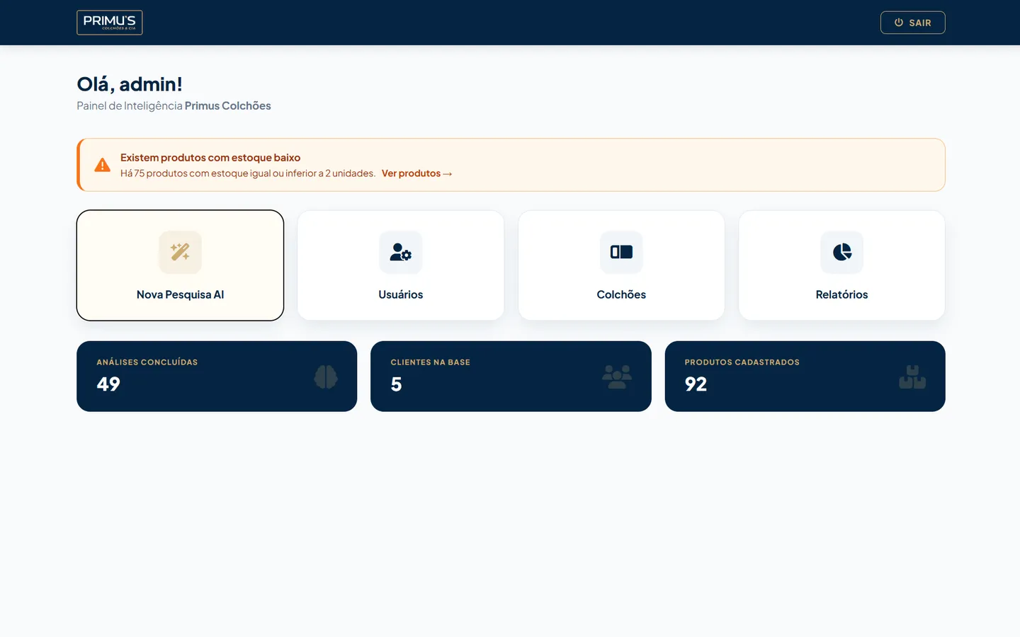Click the 'CLIENTES NA BASE' label
The height and width of the screenshot is (637, 1020).
coord(430,362)
